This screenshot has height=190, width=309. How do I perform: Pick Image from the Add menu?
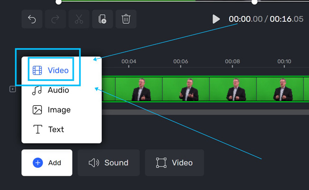(51, 110)
